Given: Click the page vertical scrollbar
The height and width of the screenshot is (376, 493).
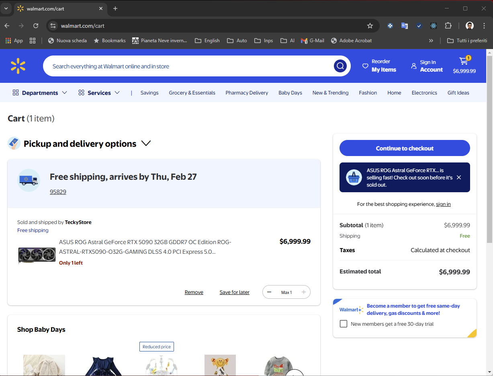Looking at the screenshot, I should pyautogui.click(x=489, y=149).
